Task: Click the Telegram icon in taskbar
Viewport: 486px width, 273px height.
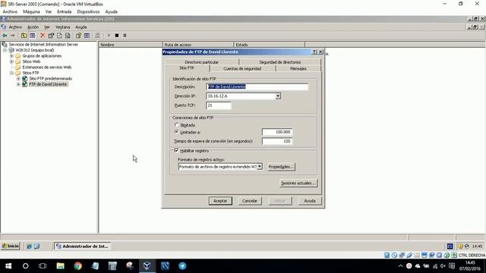Action: (x=182, y=266)
